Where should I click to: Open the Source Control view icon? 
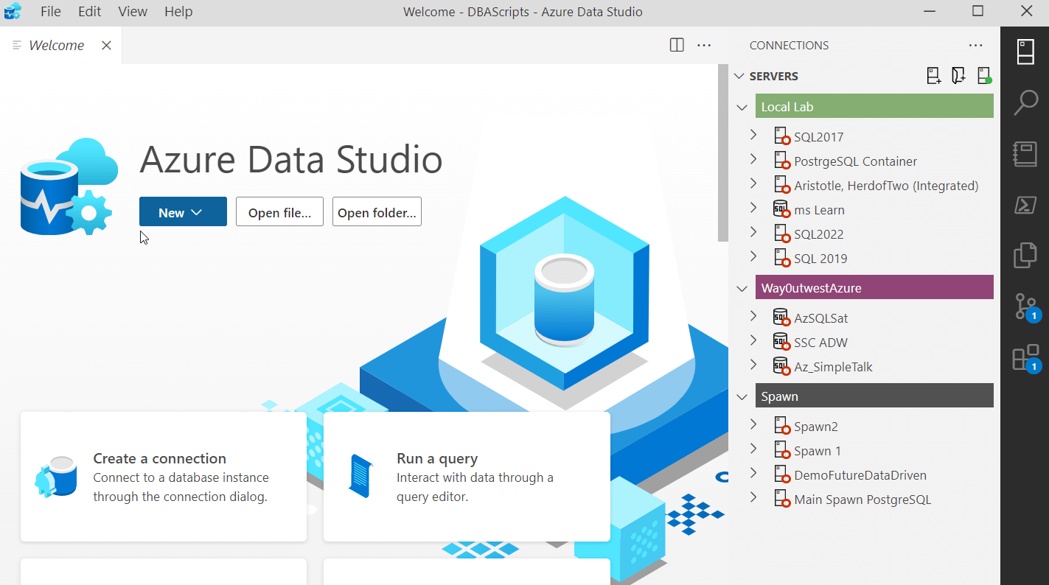1025,306
